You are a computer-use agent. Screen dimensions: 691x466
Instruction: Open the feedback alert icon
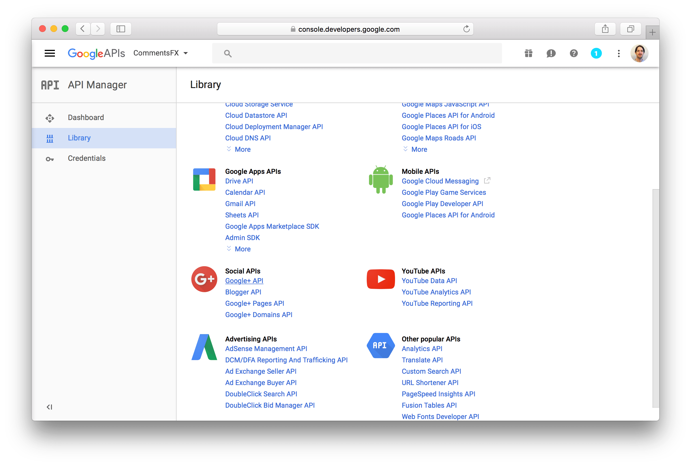(551, 54)
